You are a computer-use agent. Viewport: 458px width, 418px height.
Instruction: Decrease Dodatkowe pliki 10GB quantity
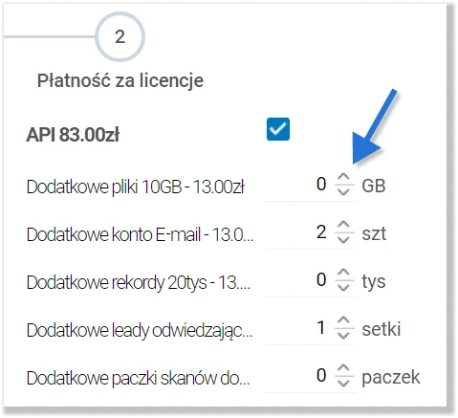tap(343, 191)
